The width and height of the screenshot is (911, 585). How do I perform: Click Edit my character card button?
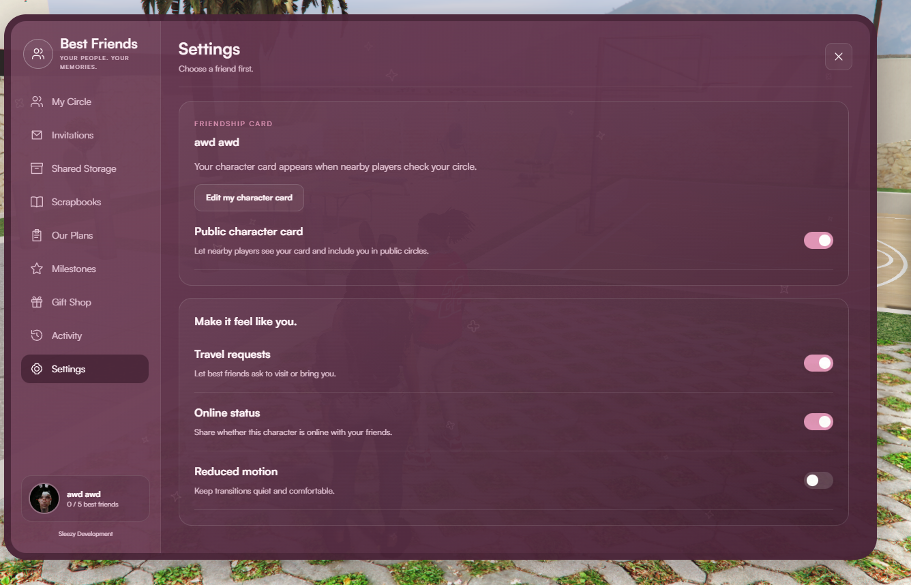tap(249, 198)
